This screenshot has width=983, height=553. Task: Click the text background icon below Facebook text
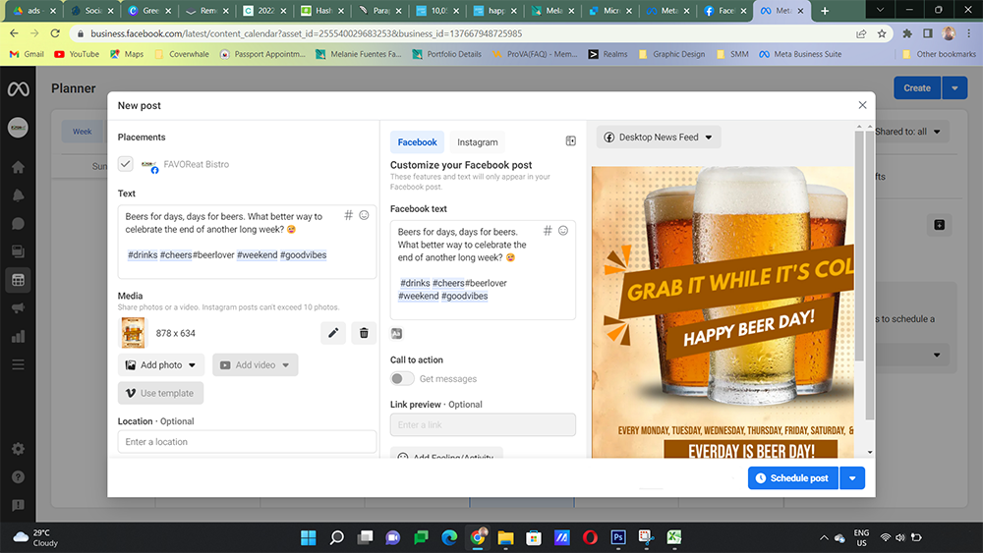tap(396, 333)
